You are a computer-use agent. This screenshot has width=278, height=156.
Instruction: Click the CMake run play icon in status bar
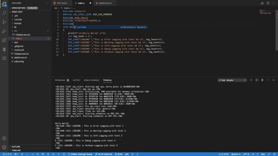coord(138,154)
